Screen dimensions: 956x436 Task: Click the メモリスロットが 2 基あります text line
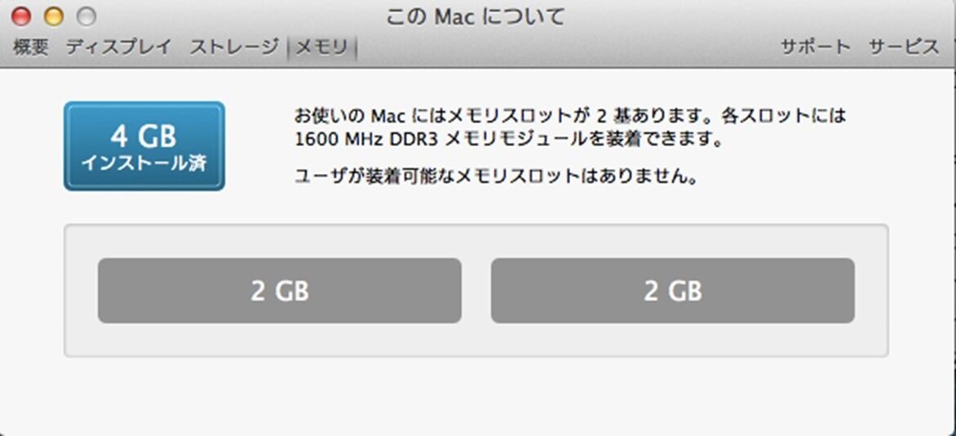click(569, 115)
